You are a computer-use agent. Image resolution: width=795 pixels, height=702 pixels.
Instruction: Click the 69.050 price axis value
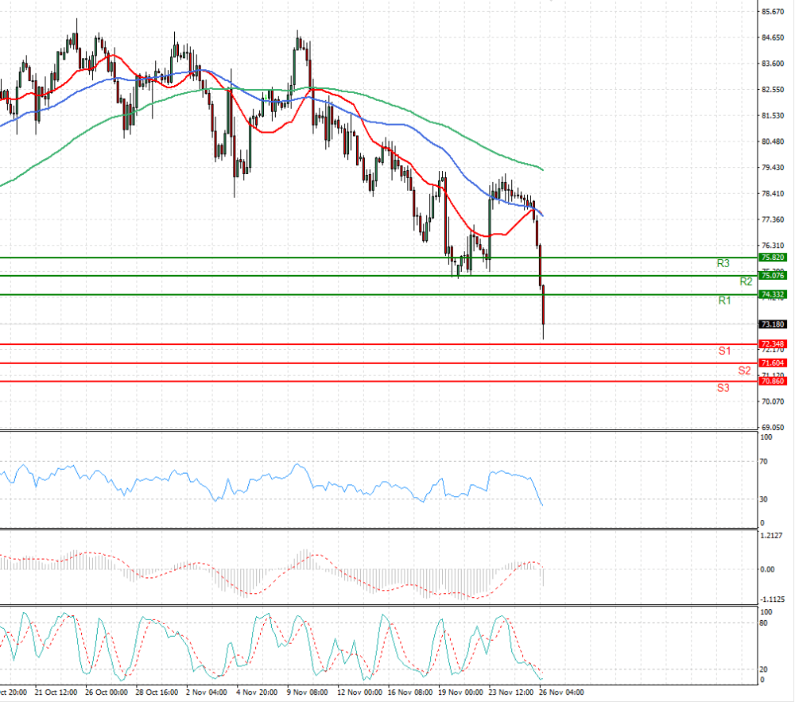tap(773, 427)
